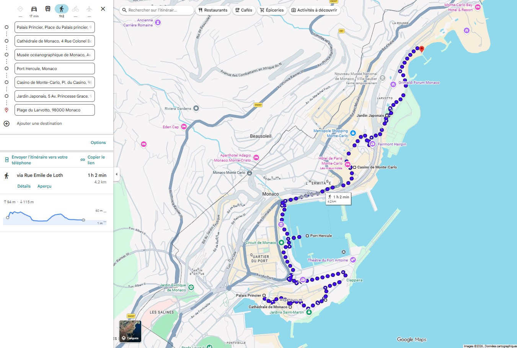Select the Épiceries category chip

tap(272, 10)
